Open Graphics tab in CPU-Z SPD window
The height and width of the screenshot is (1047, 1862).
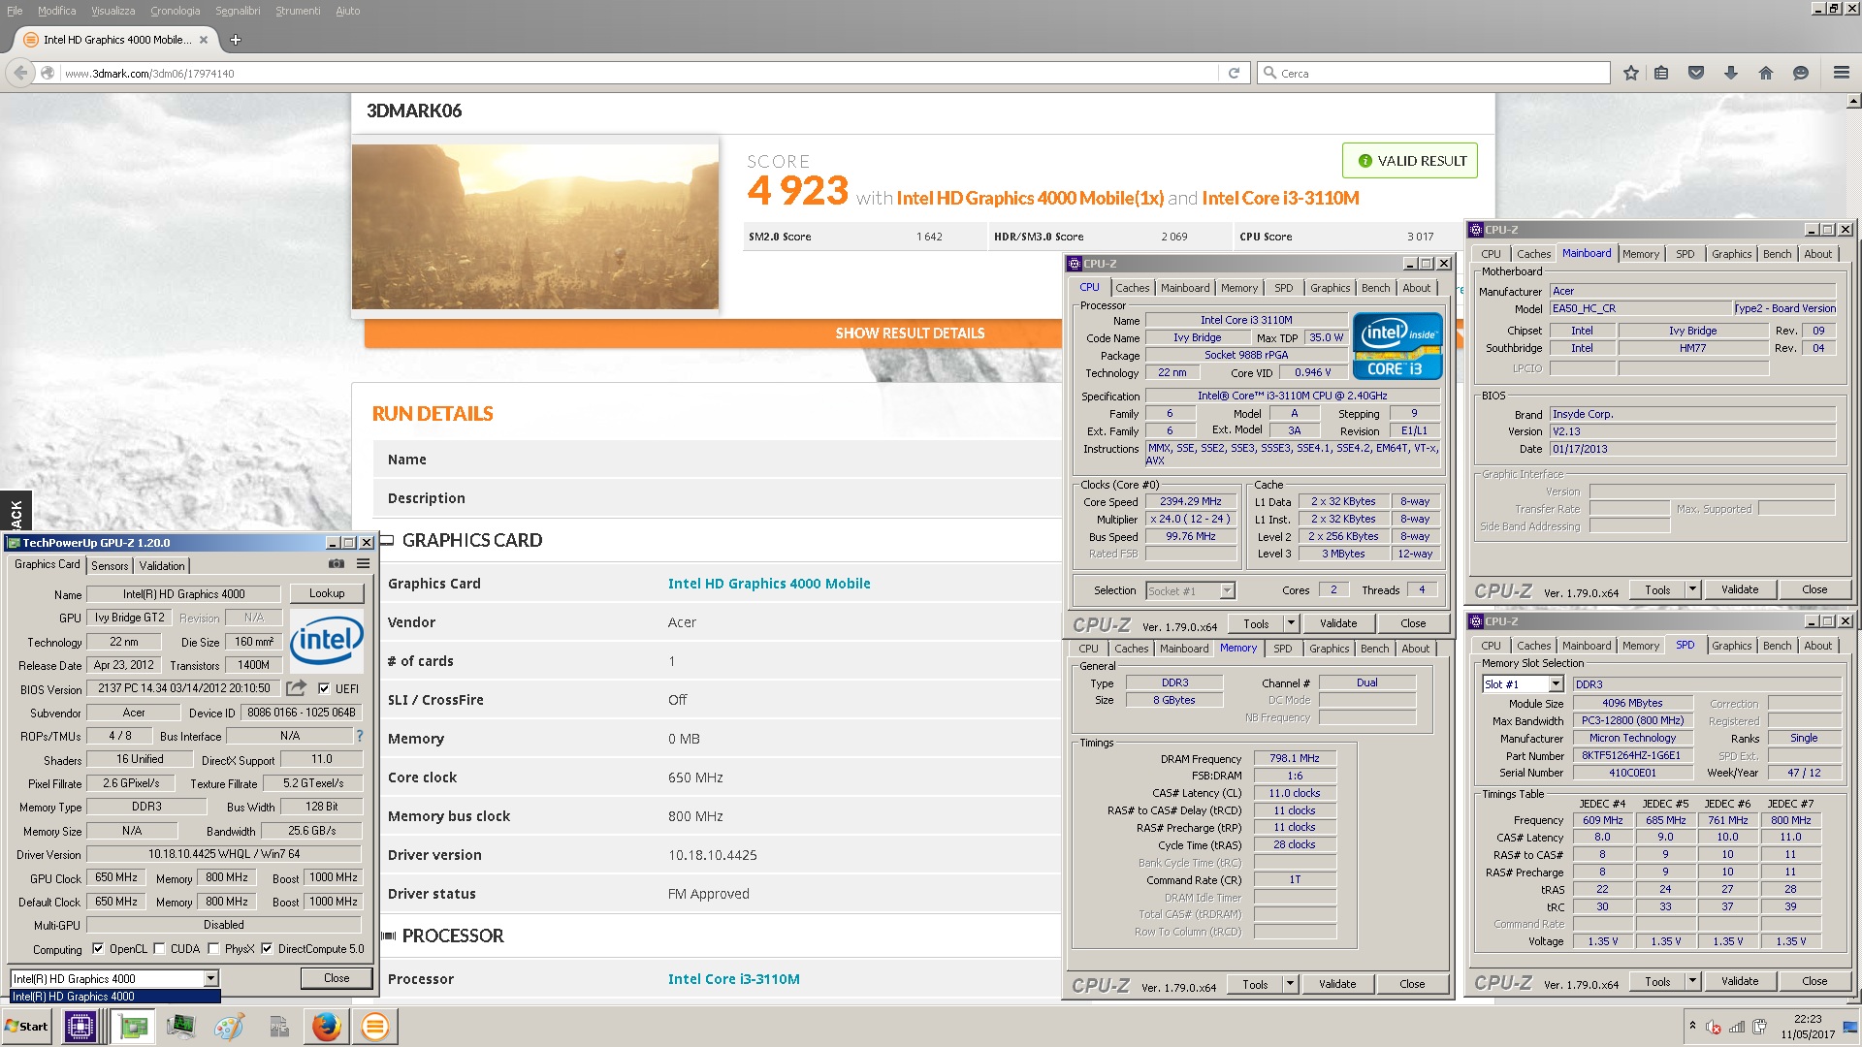tap(1731, 646)
